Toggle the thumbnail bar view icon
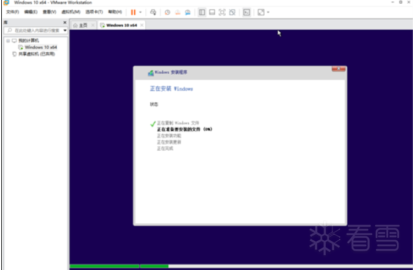413x270 pixels. pos(212,12)
